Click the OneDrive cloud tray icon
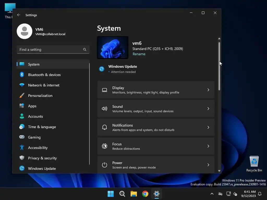The height and width of the screenshot is (200, 267). tap(220, 194)
